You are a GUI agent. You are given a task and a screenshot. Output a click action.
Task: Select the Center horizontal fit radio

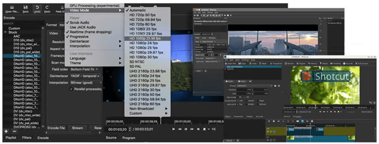(x=247, y=100)
